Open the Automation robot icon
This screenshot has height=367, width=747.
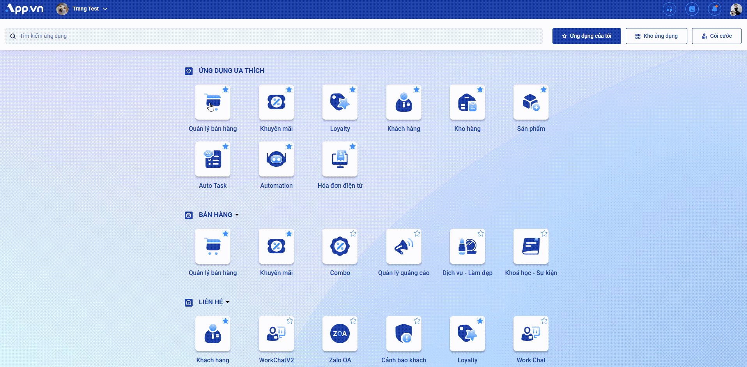coord(276,159)
